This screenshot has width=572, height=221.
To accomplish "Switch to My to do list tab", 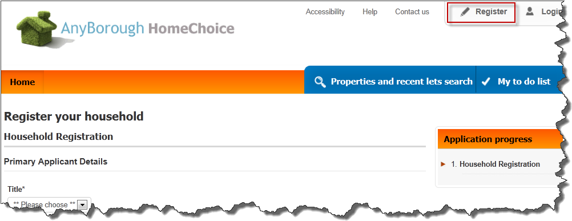I will coord(524,82).
